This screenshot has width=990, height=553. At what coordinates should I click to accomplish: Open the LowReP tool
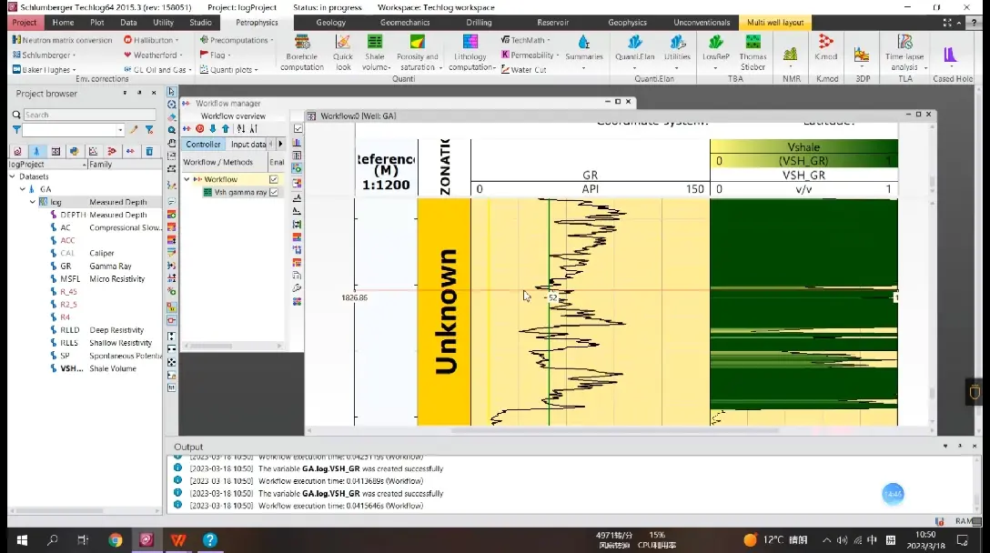(x=715, y=53)
